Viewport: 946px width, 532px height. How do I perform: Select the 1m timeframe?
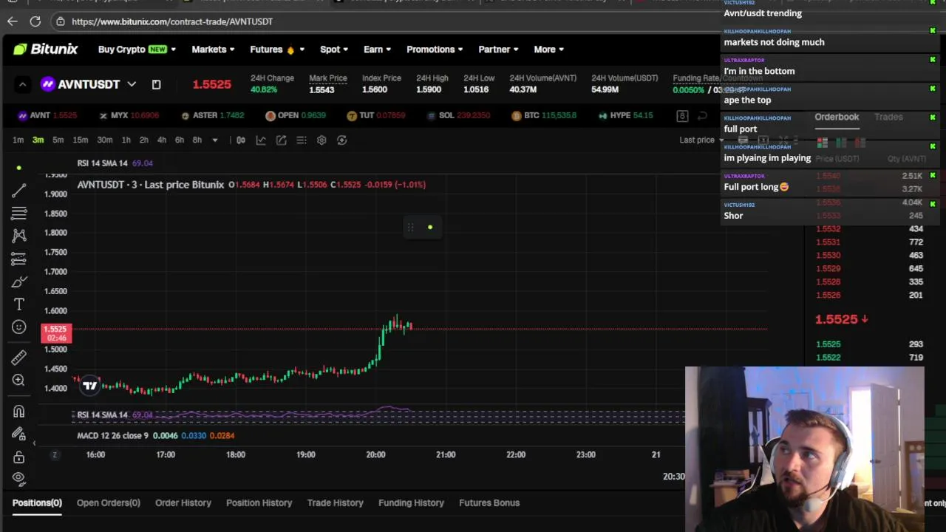click(18, 140)
